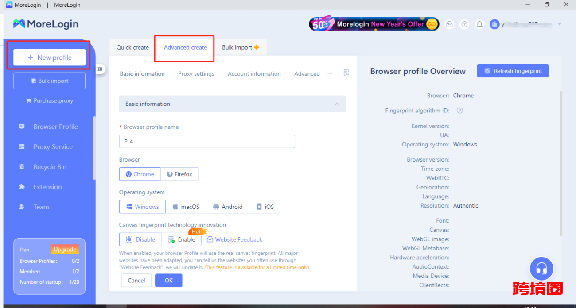Open the mail messages icon in header
The width and height of the screenshot is (576, 308).
(449, 24)
